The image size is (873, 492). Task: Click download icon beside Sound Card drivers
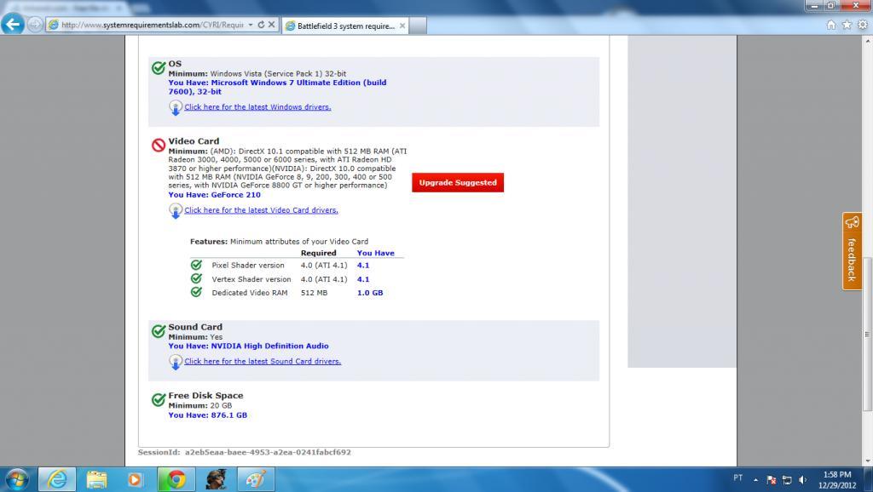[x=176, y=362]
